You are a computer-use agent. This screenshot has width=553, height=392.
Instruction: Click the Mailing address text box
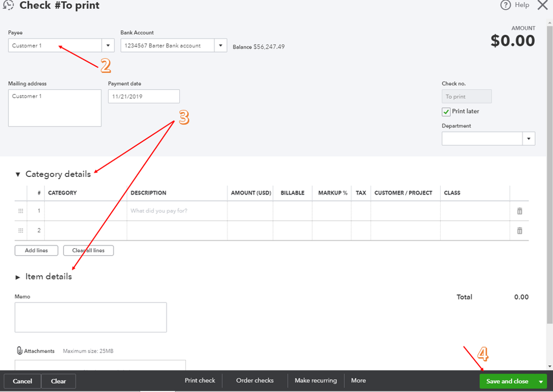click(x=55, y=108)
